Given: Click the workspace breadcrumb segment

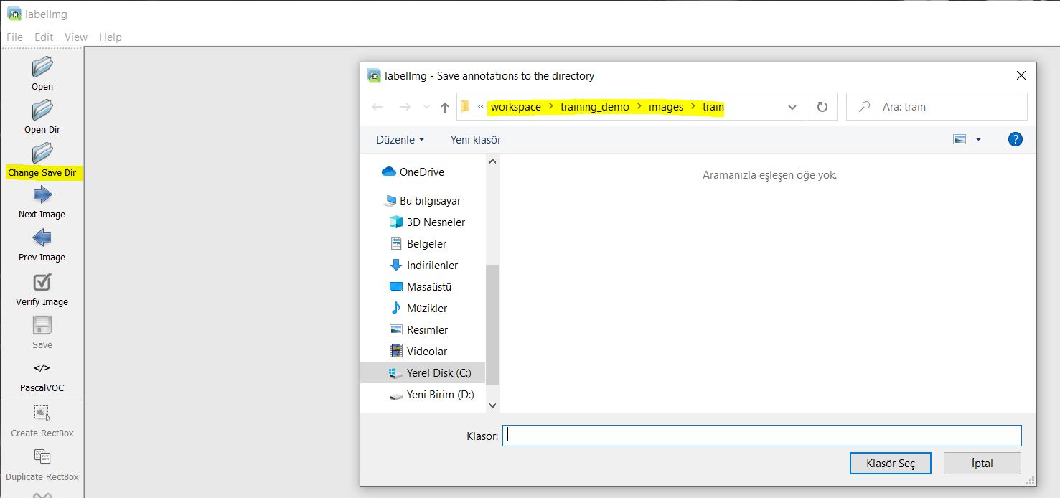Looking at the screenshot, I should pyautogui.click(x=516, y=106).
